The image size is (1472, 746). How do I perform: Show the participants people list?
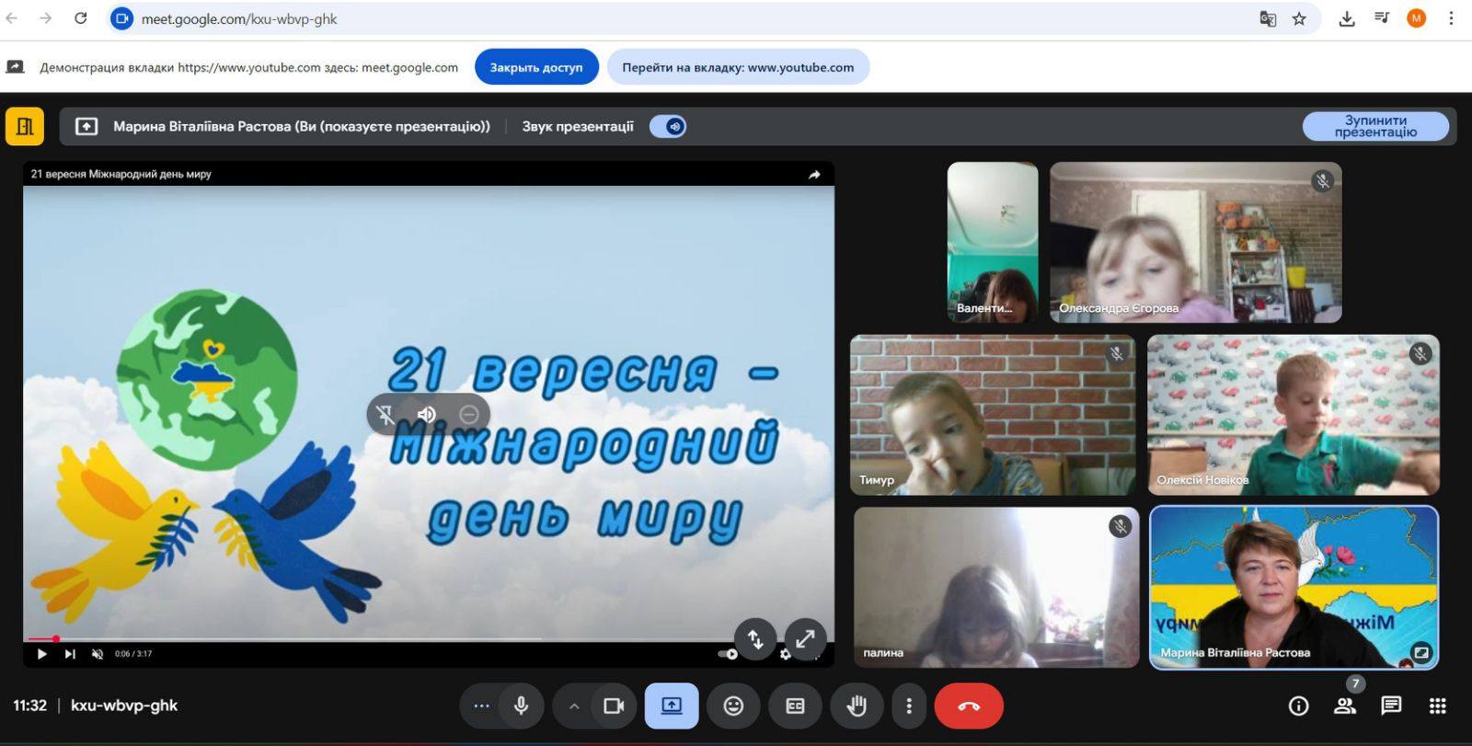1344,706
